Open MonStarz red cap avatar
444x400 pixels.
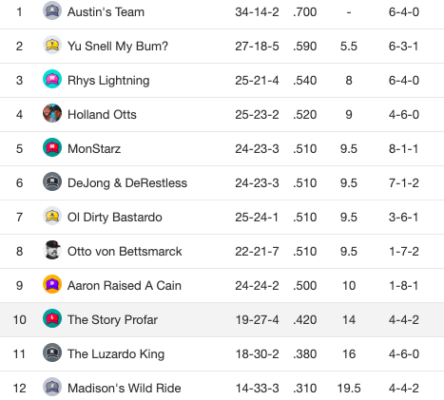pos(52,147)
